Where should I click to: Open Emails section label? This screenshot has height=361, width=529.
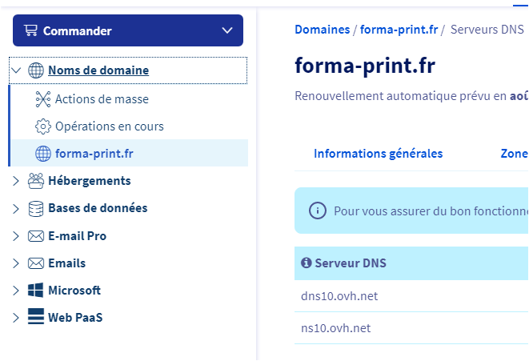(x=66, y=263)
